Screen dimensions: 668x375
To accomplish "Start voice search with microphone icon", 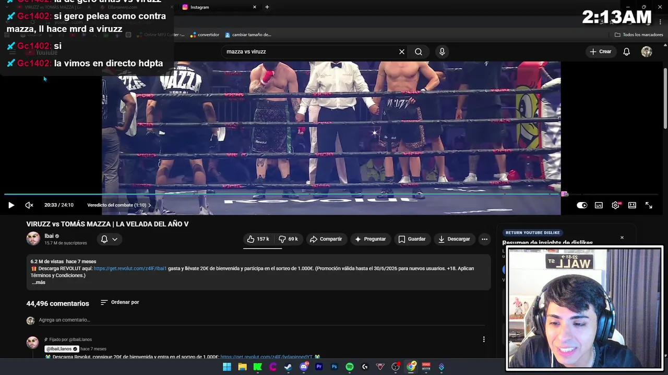I will tap(442, 52).
